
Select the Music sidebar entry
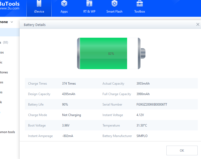1,62
